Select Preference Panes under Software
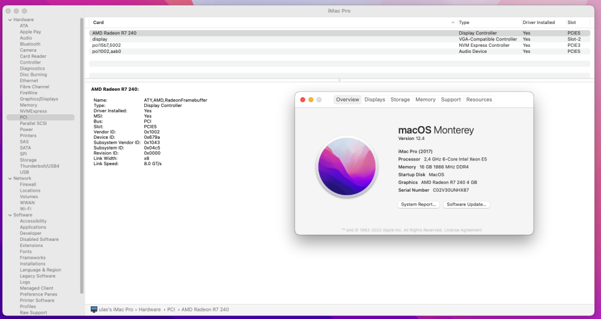Image resolution: width=601 pixels, height=319 pixels. click(x=38, y=294)
